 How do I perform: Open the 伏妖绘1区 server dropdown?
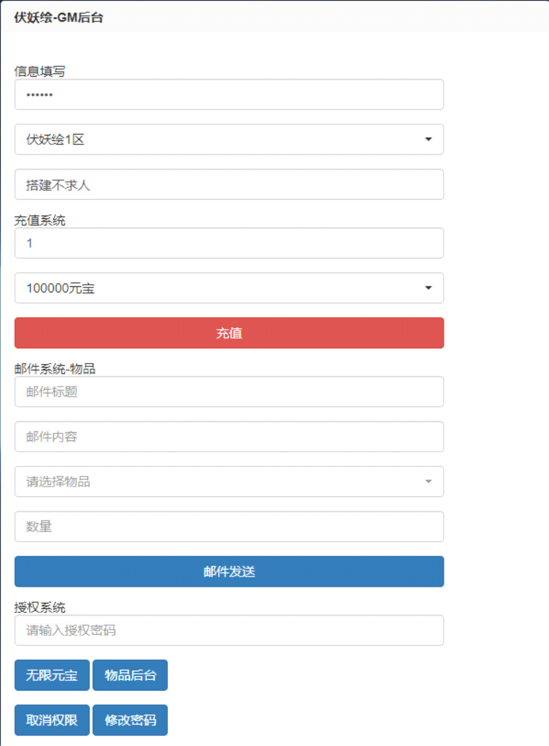click(x=229, y=139)
